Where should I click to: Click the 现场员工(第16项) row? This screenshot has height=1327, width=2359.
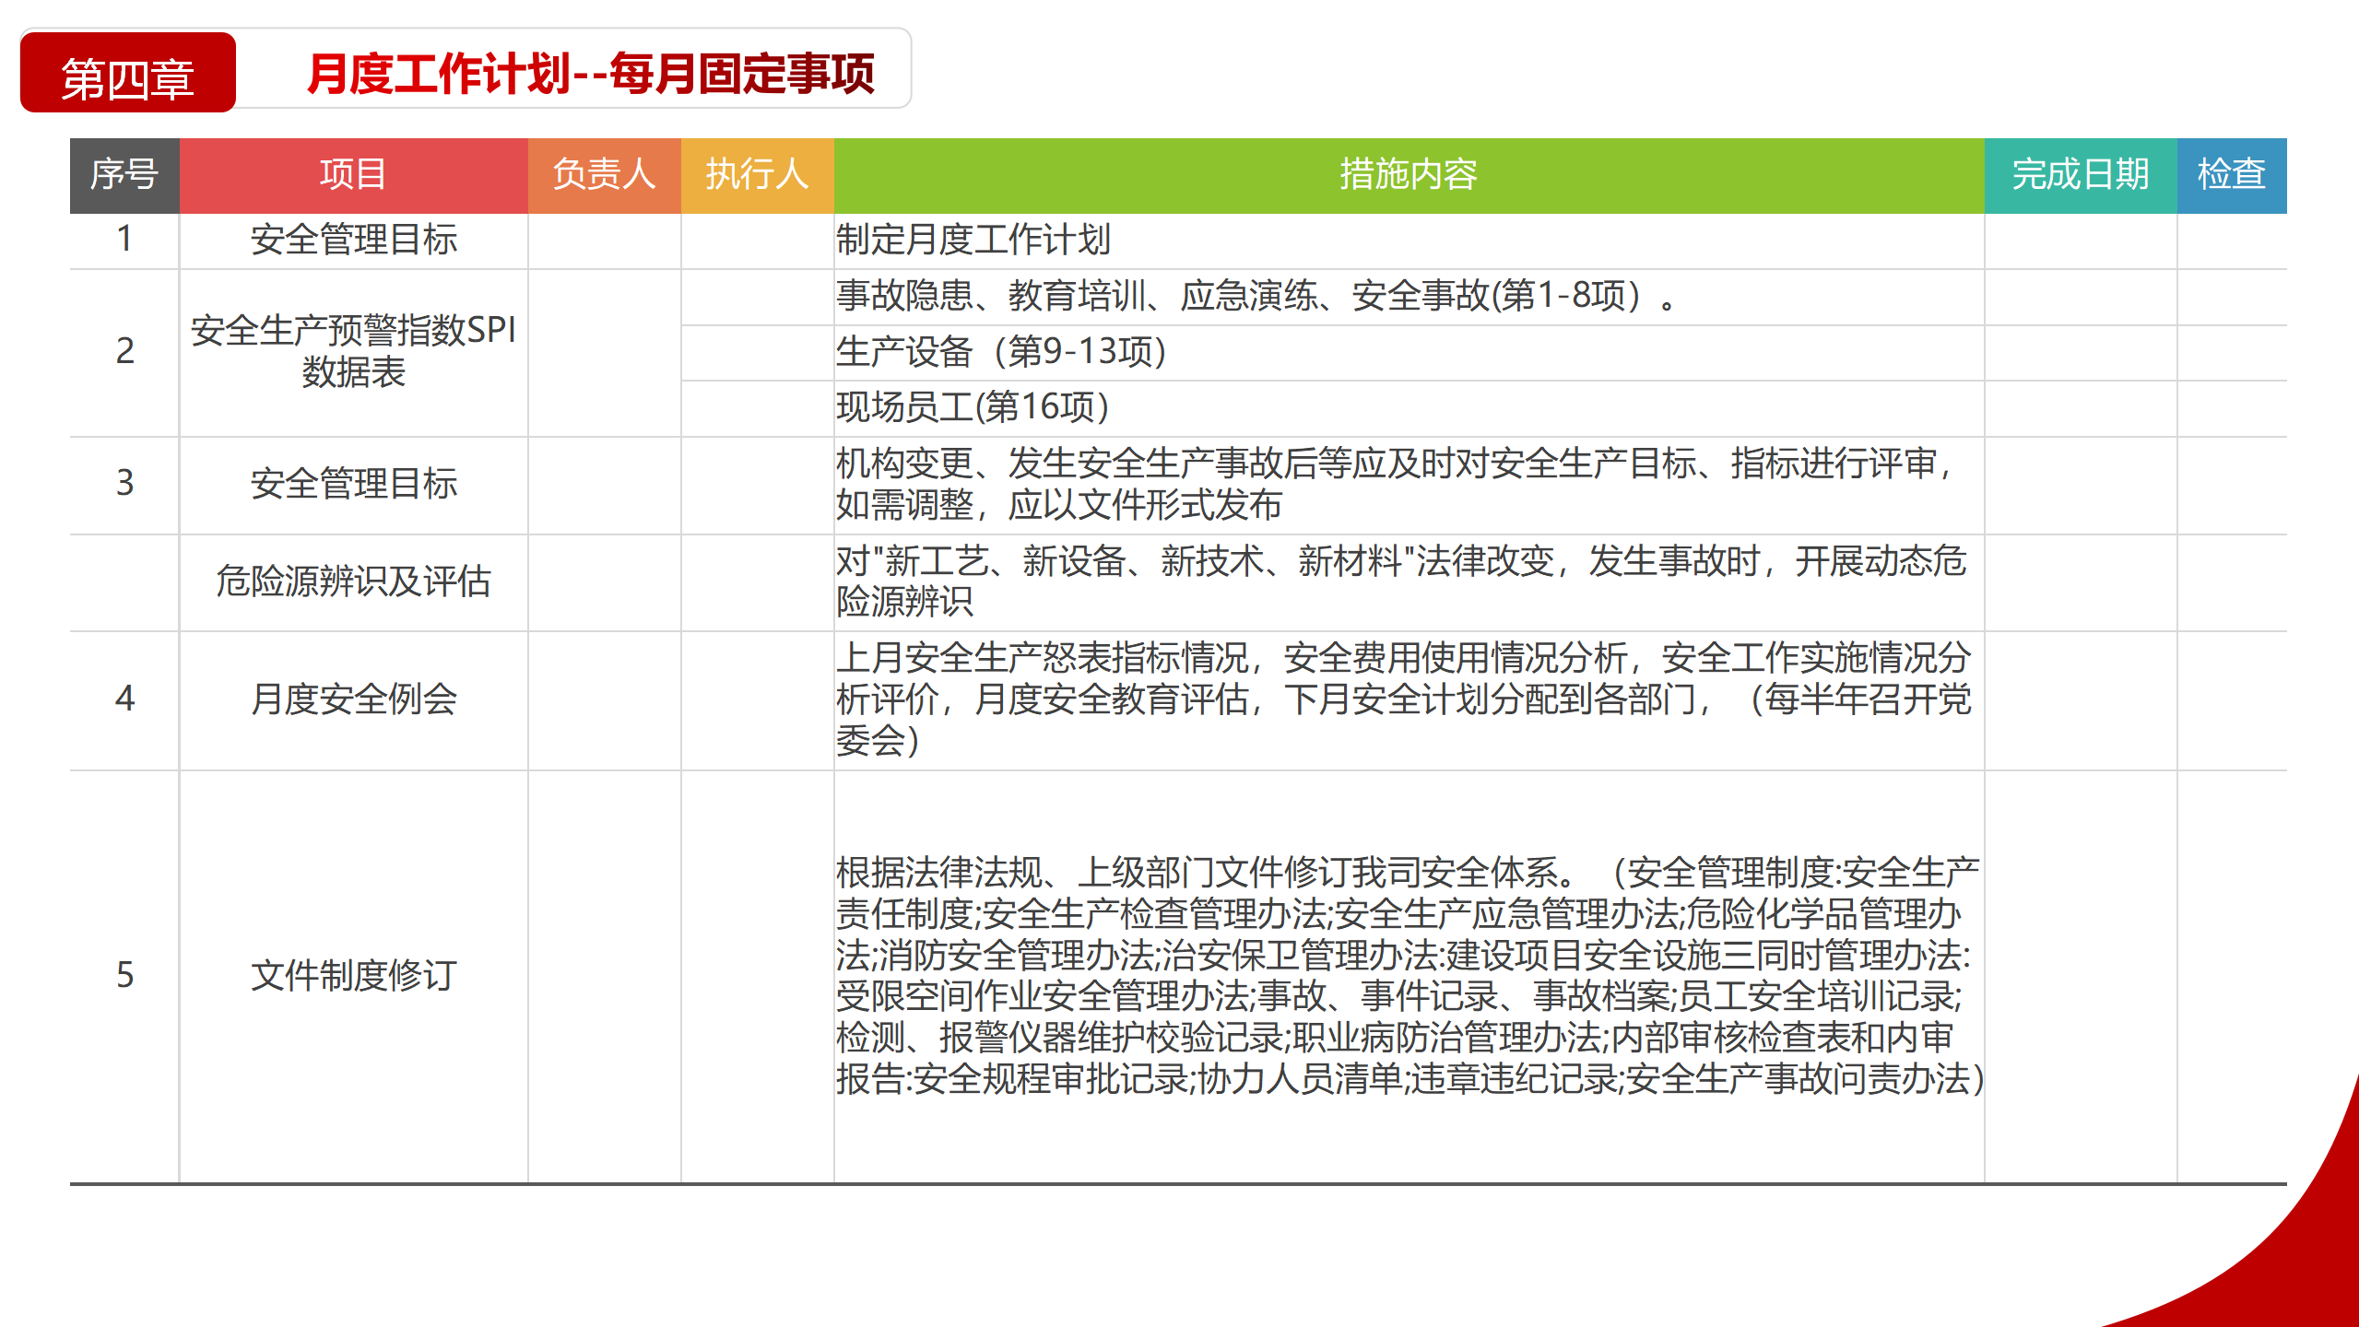pyautogui.click(x=973, y=407)
